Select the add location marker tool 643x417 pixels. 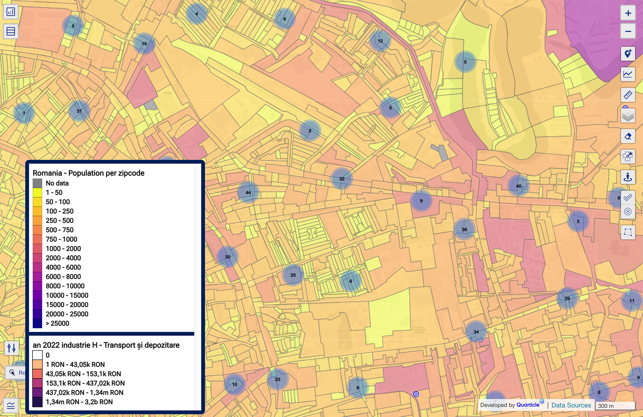[628, 54]
